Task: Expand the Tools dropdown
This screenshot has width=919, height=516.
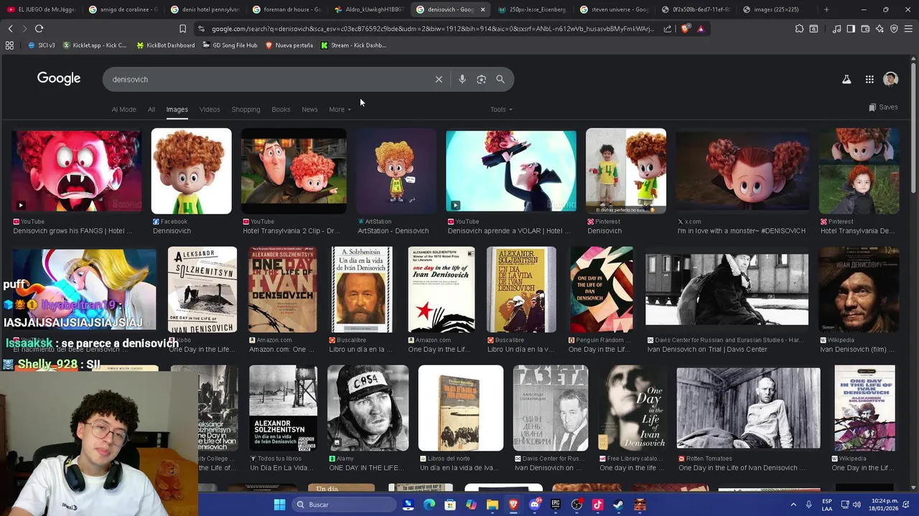Action: click(x=501, y=110)
